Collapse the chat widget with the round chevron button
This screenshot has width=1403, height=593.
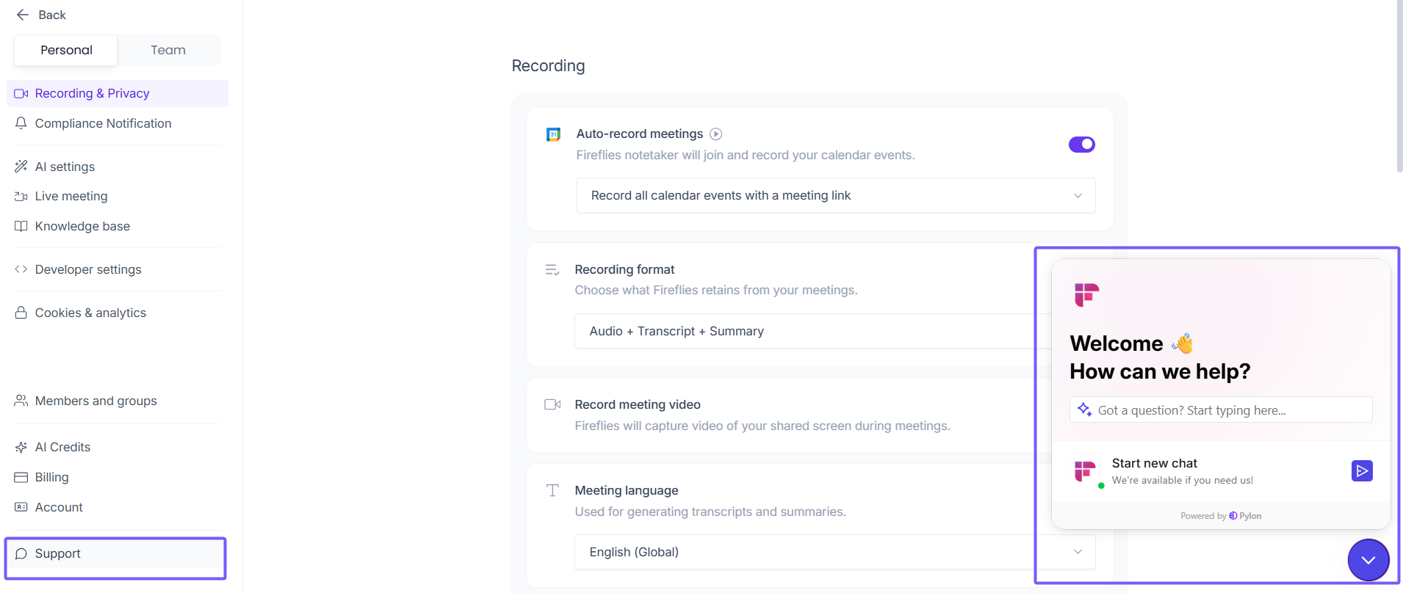1368,560
